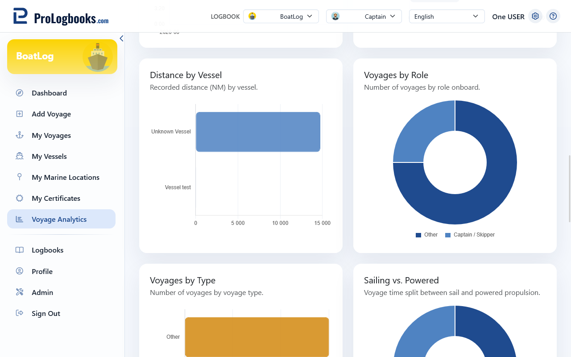Click the help question mark icon
Screen dimensions: 571x357
point(553,17)
